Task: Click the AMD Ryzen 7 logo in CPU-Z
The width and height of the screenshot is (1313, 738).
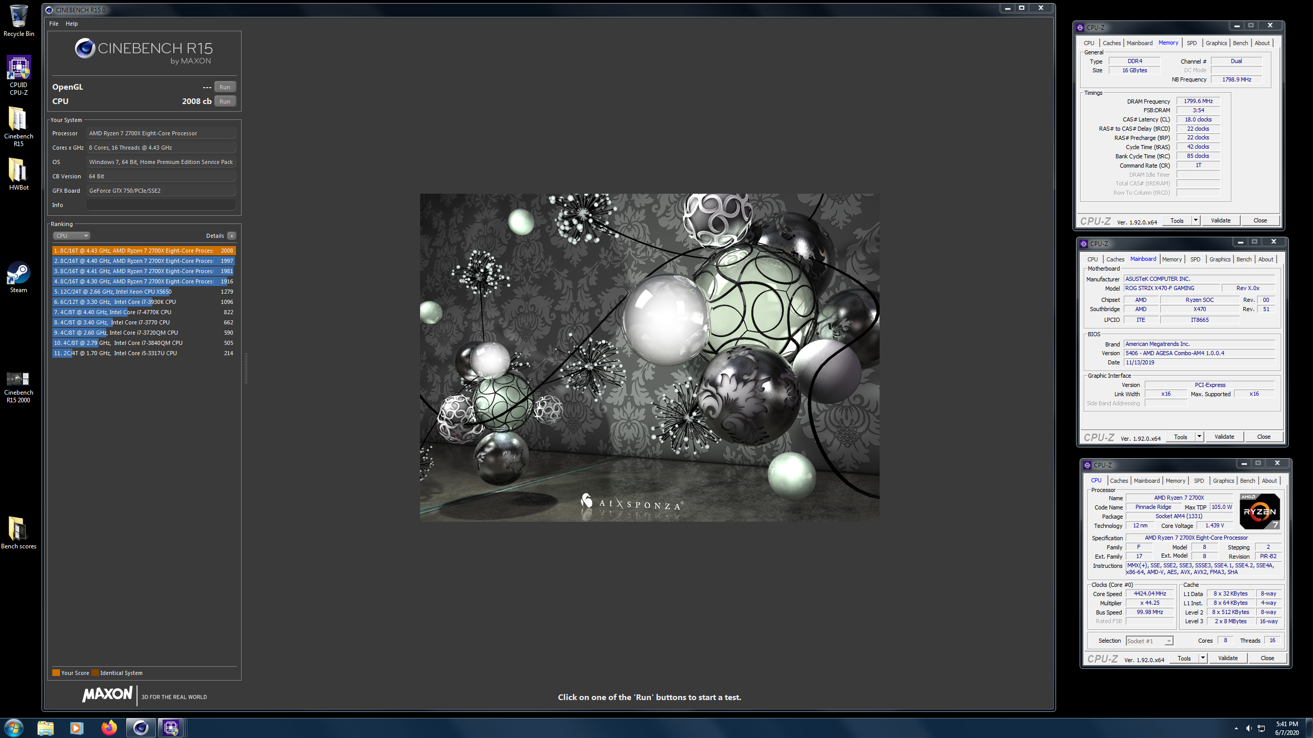Action: 1260,511
